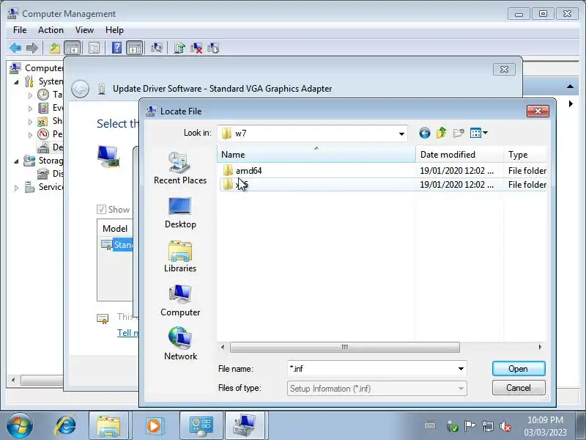The height and width of the screenshot is (440, 586).
Task: Toggle the Show/Hide Action Pane icon
Action: 134,48
